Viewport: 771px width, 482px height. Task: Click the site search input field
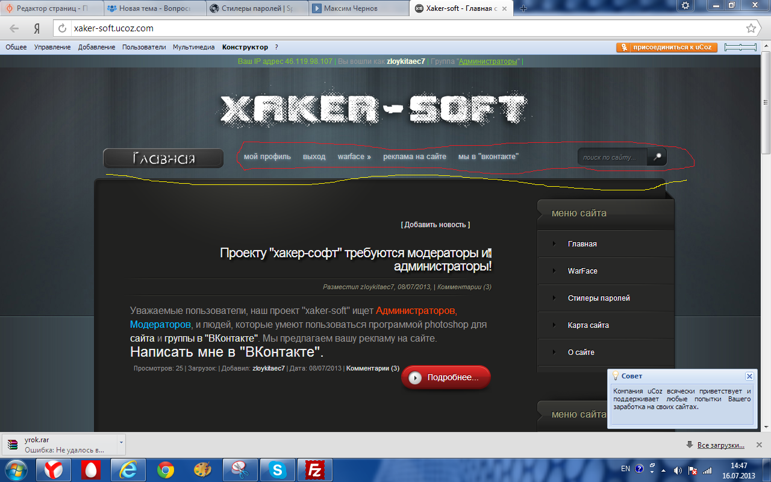(612, 157)
